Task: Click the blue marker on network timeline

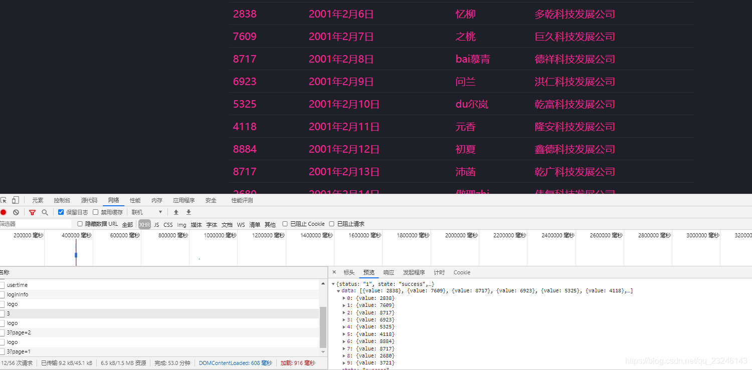Action: coord(76,255)
